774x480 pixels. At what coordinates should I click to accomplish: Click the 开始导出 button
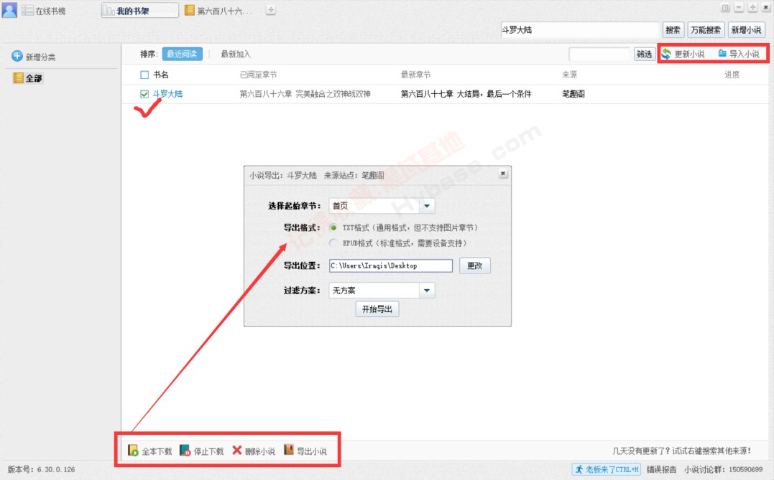377,309
